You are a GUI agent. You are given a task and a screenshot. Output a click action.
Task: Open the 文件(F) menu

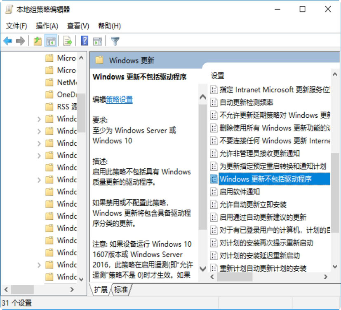16,26
